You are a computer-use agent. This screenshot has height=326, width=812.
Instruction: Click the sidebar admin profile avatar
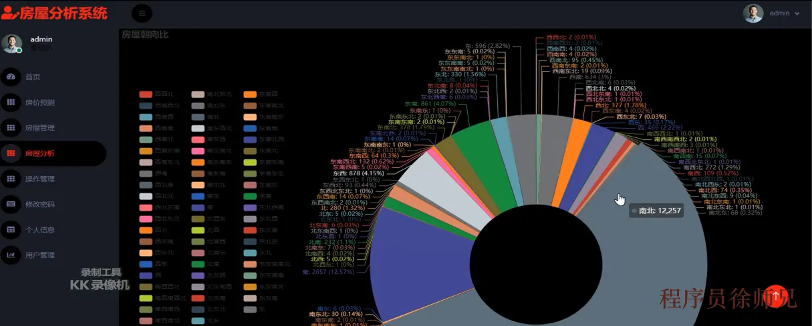(x=11, y=43)
